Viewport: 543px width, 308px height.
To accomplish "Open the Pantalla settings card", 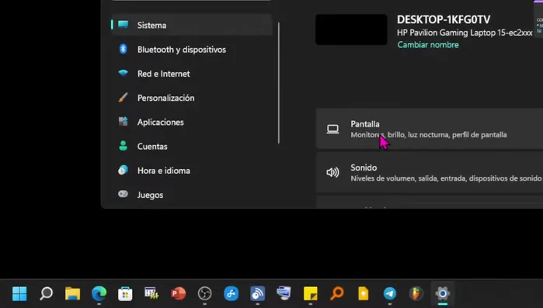I will tap(430, 129).
